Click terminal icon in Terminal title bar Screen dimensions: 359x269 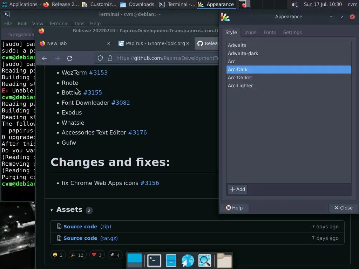tap(7, 14)
